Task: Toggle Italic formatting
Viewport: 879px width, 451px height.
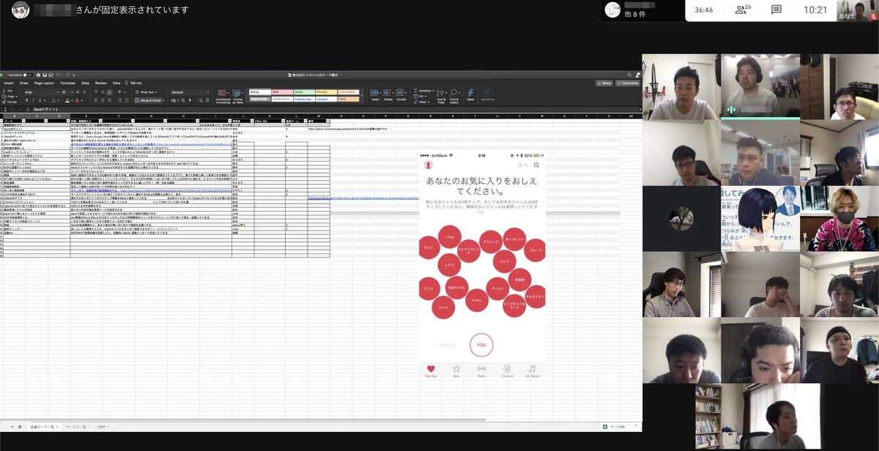Action: [33, 100]
